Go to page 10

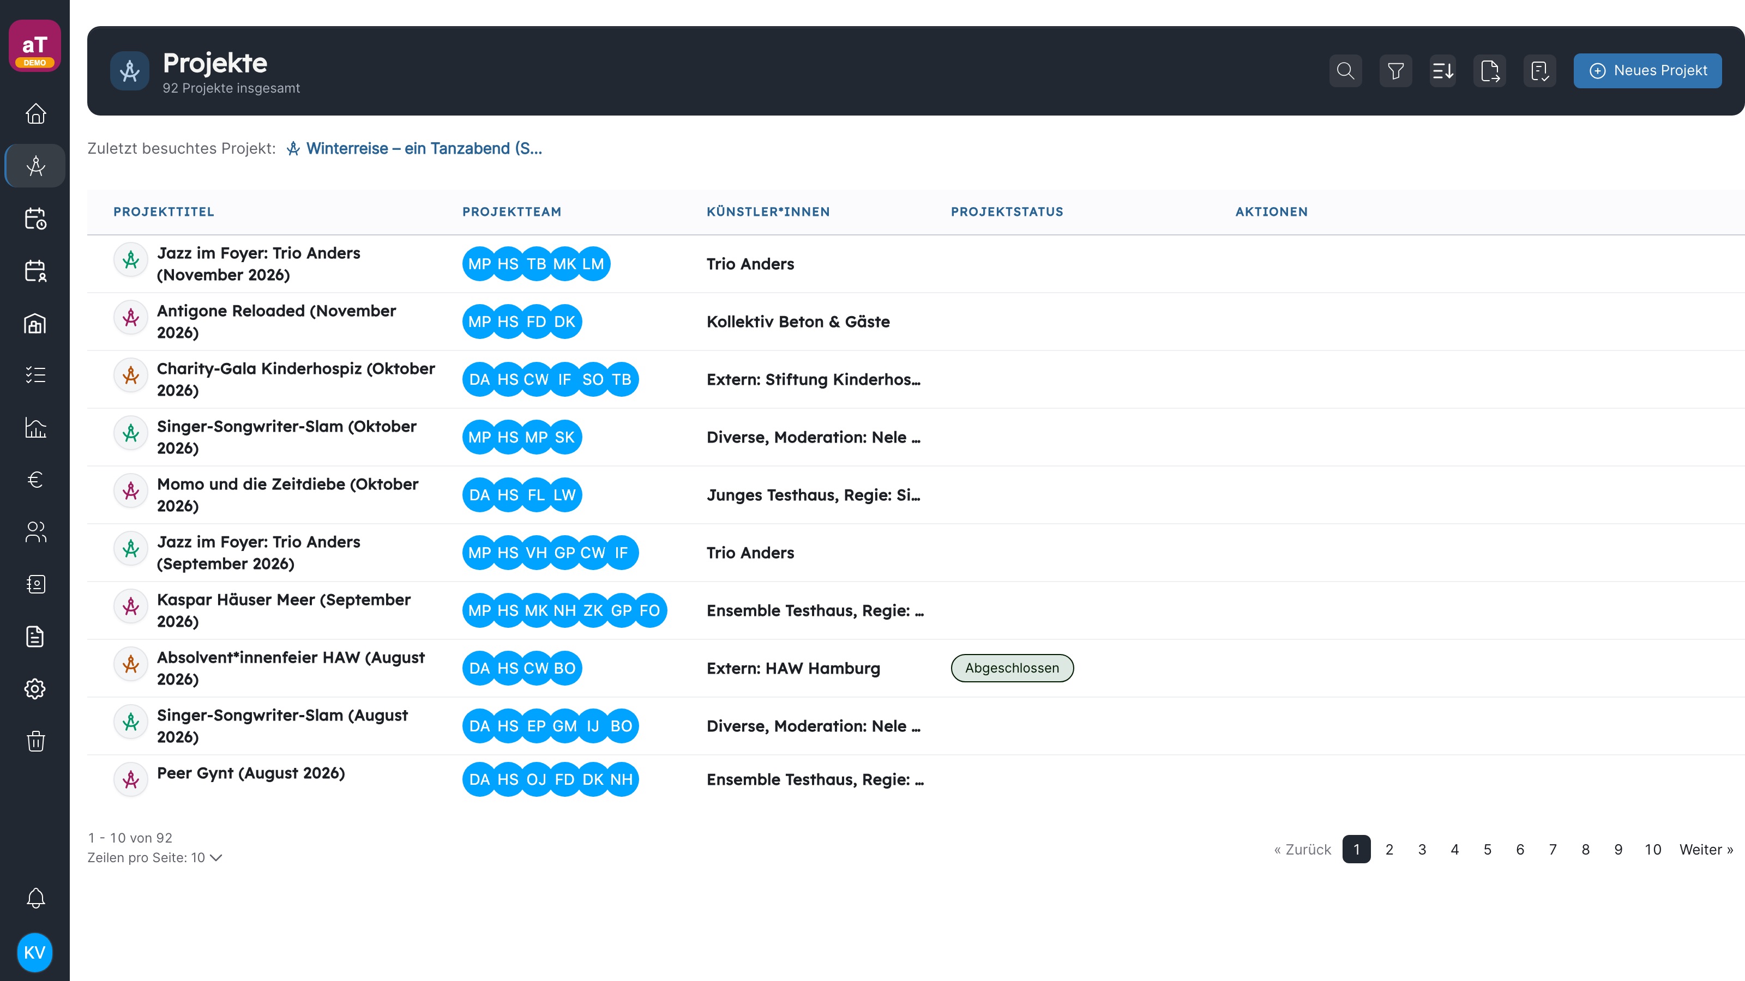(x=1653, y=849)
